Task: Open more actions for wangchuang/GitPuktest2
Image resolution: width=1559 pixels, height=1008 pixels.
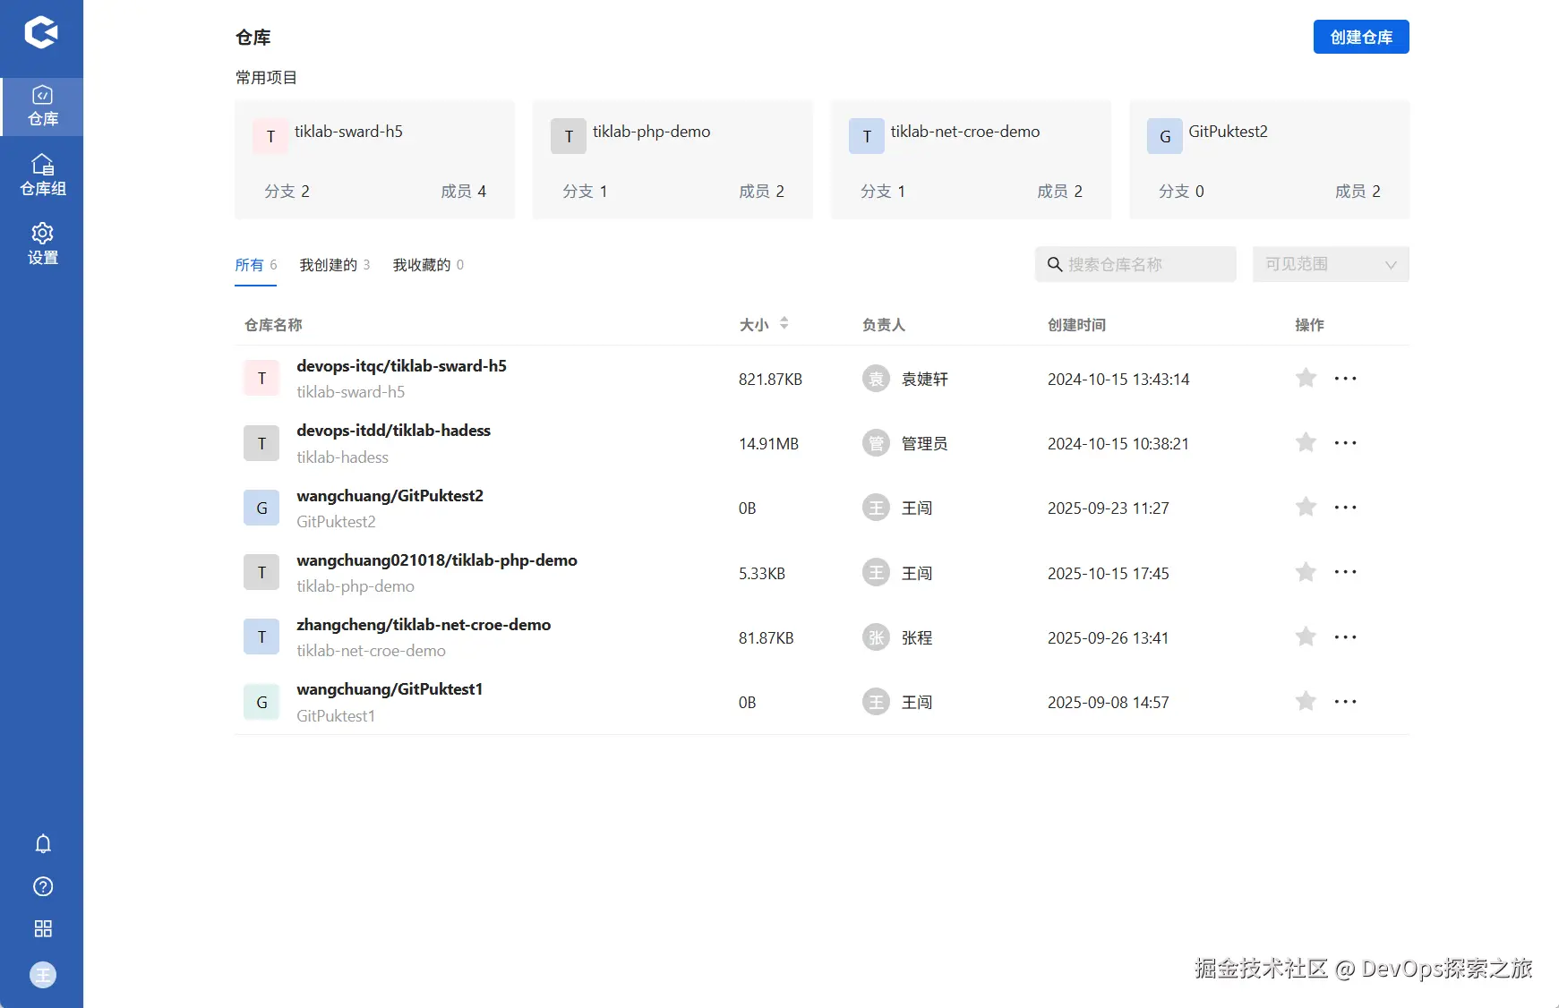Action: pyautogui.click(x=1345, y=507)
